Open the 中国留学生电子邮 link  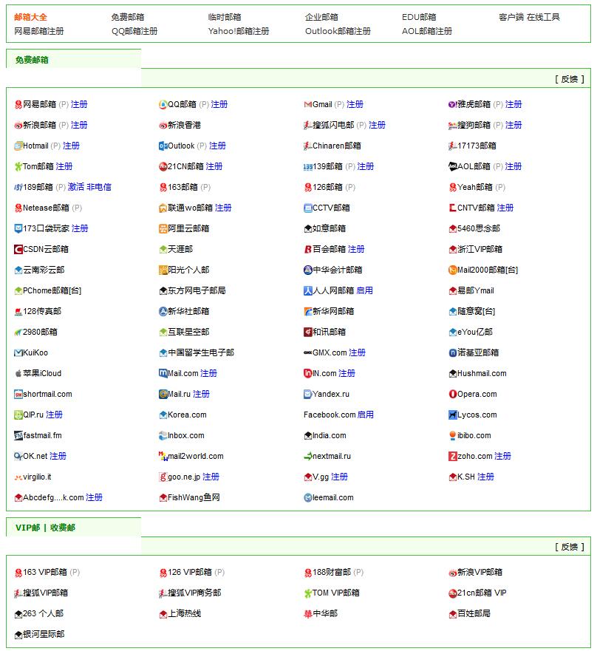pos(201,353)
